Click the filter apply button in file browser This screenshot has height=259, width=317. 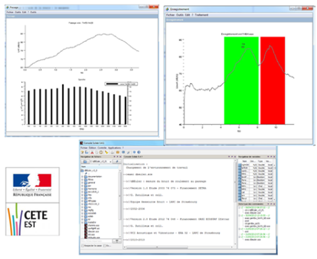pos(117,241)
